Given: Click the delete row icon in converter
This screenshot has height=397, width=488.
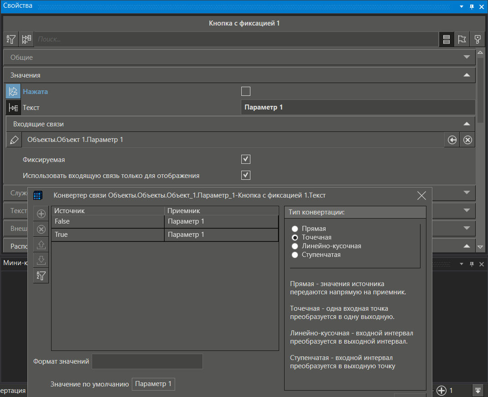Looking at the screenshot, I should pos(41,229).
